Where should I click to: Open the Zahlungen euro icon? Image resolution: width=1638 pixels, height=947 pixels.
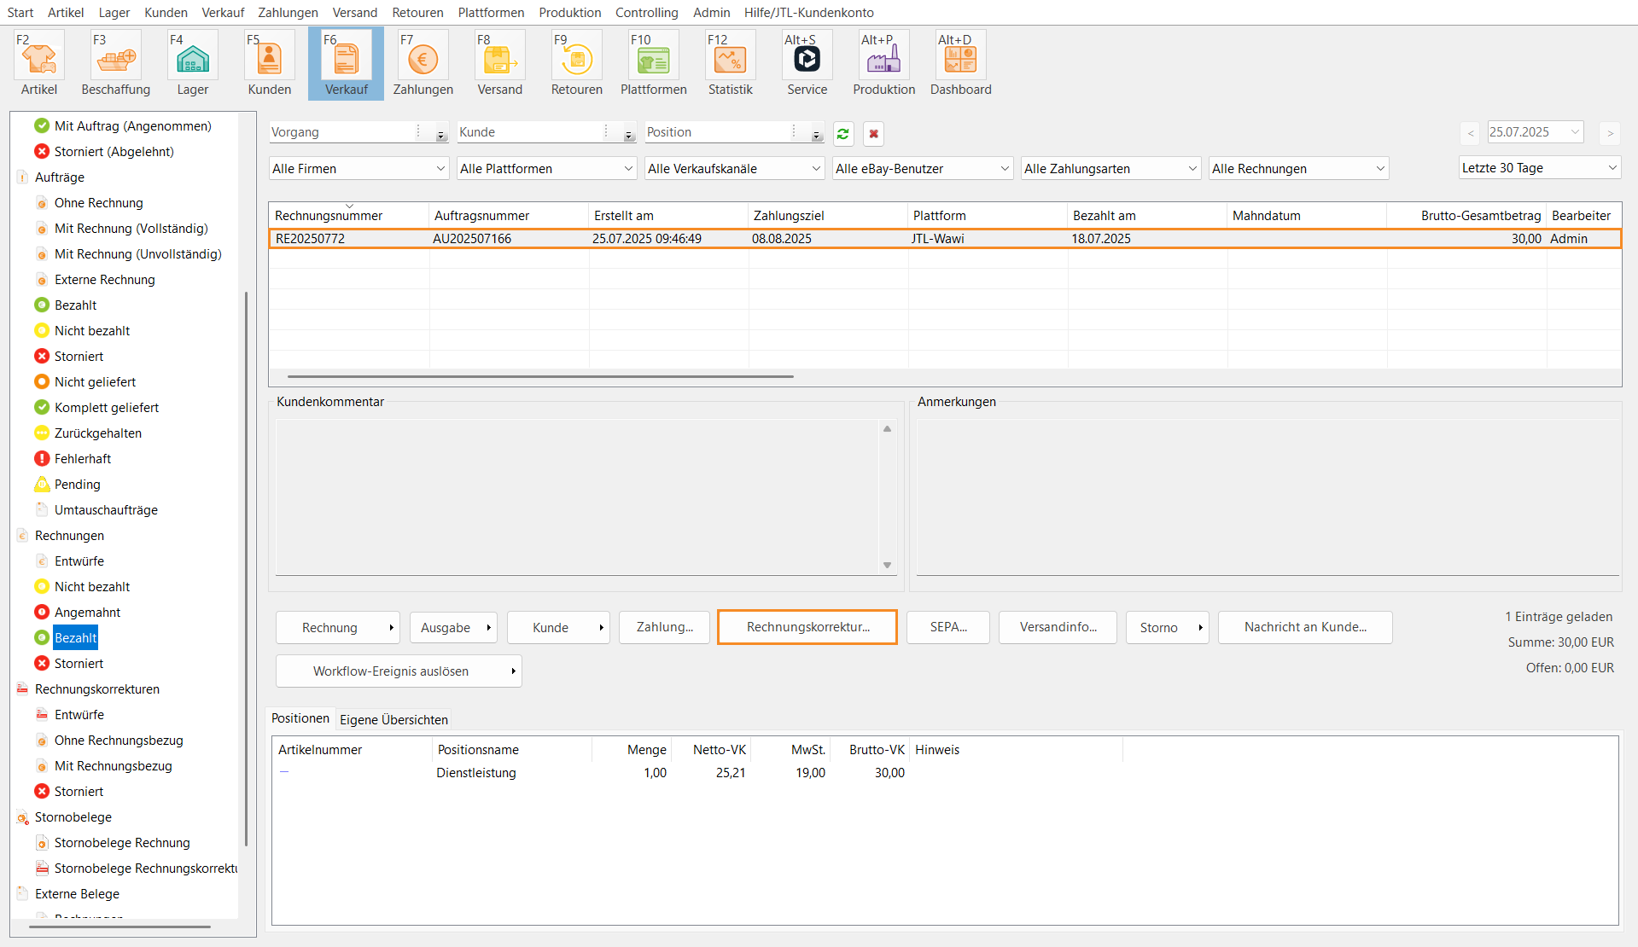(x=423, y=58)
